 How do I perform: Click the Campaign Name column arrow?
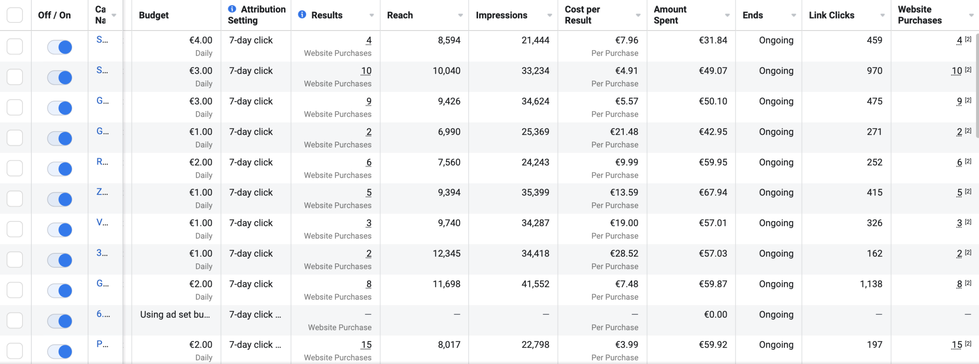(114, 15)
